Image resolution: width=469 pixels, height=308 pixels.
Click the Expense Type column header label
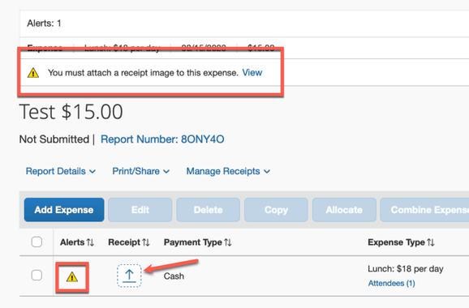pos(396,242)
